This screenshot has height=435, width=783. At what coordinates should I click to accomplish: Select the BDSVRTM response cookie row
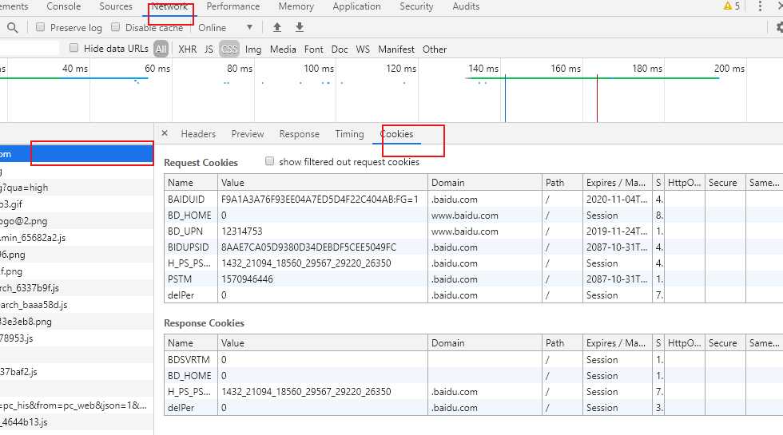[473, 359]
